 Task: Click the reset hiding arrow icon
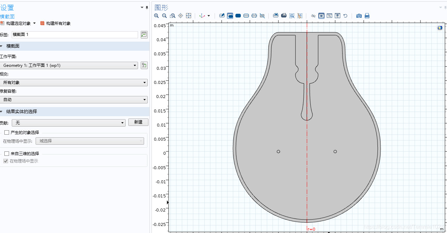pos(345,16)
